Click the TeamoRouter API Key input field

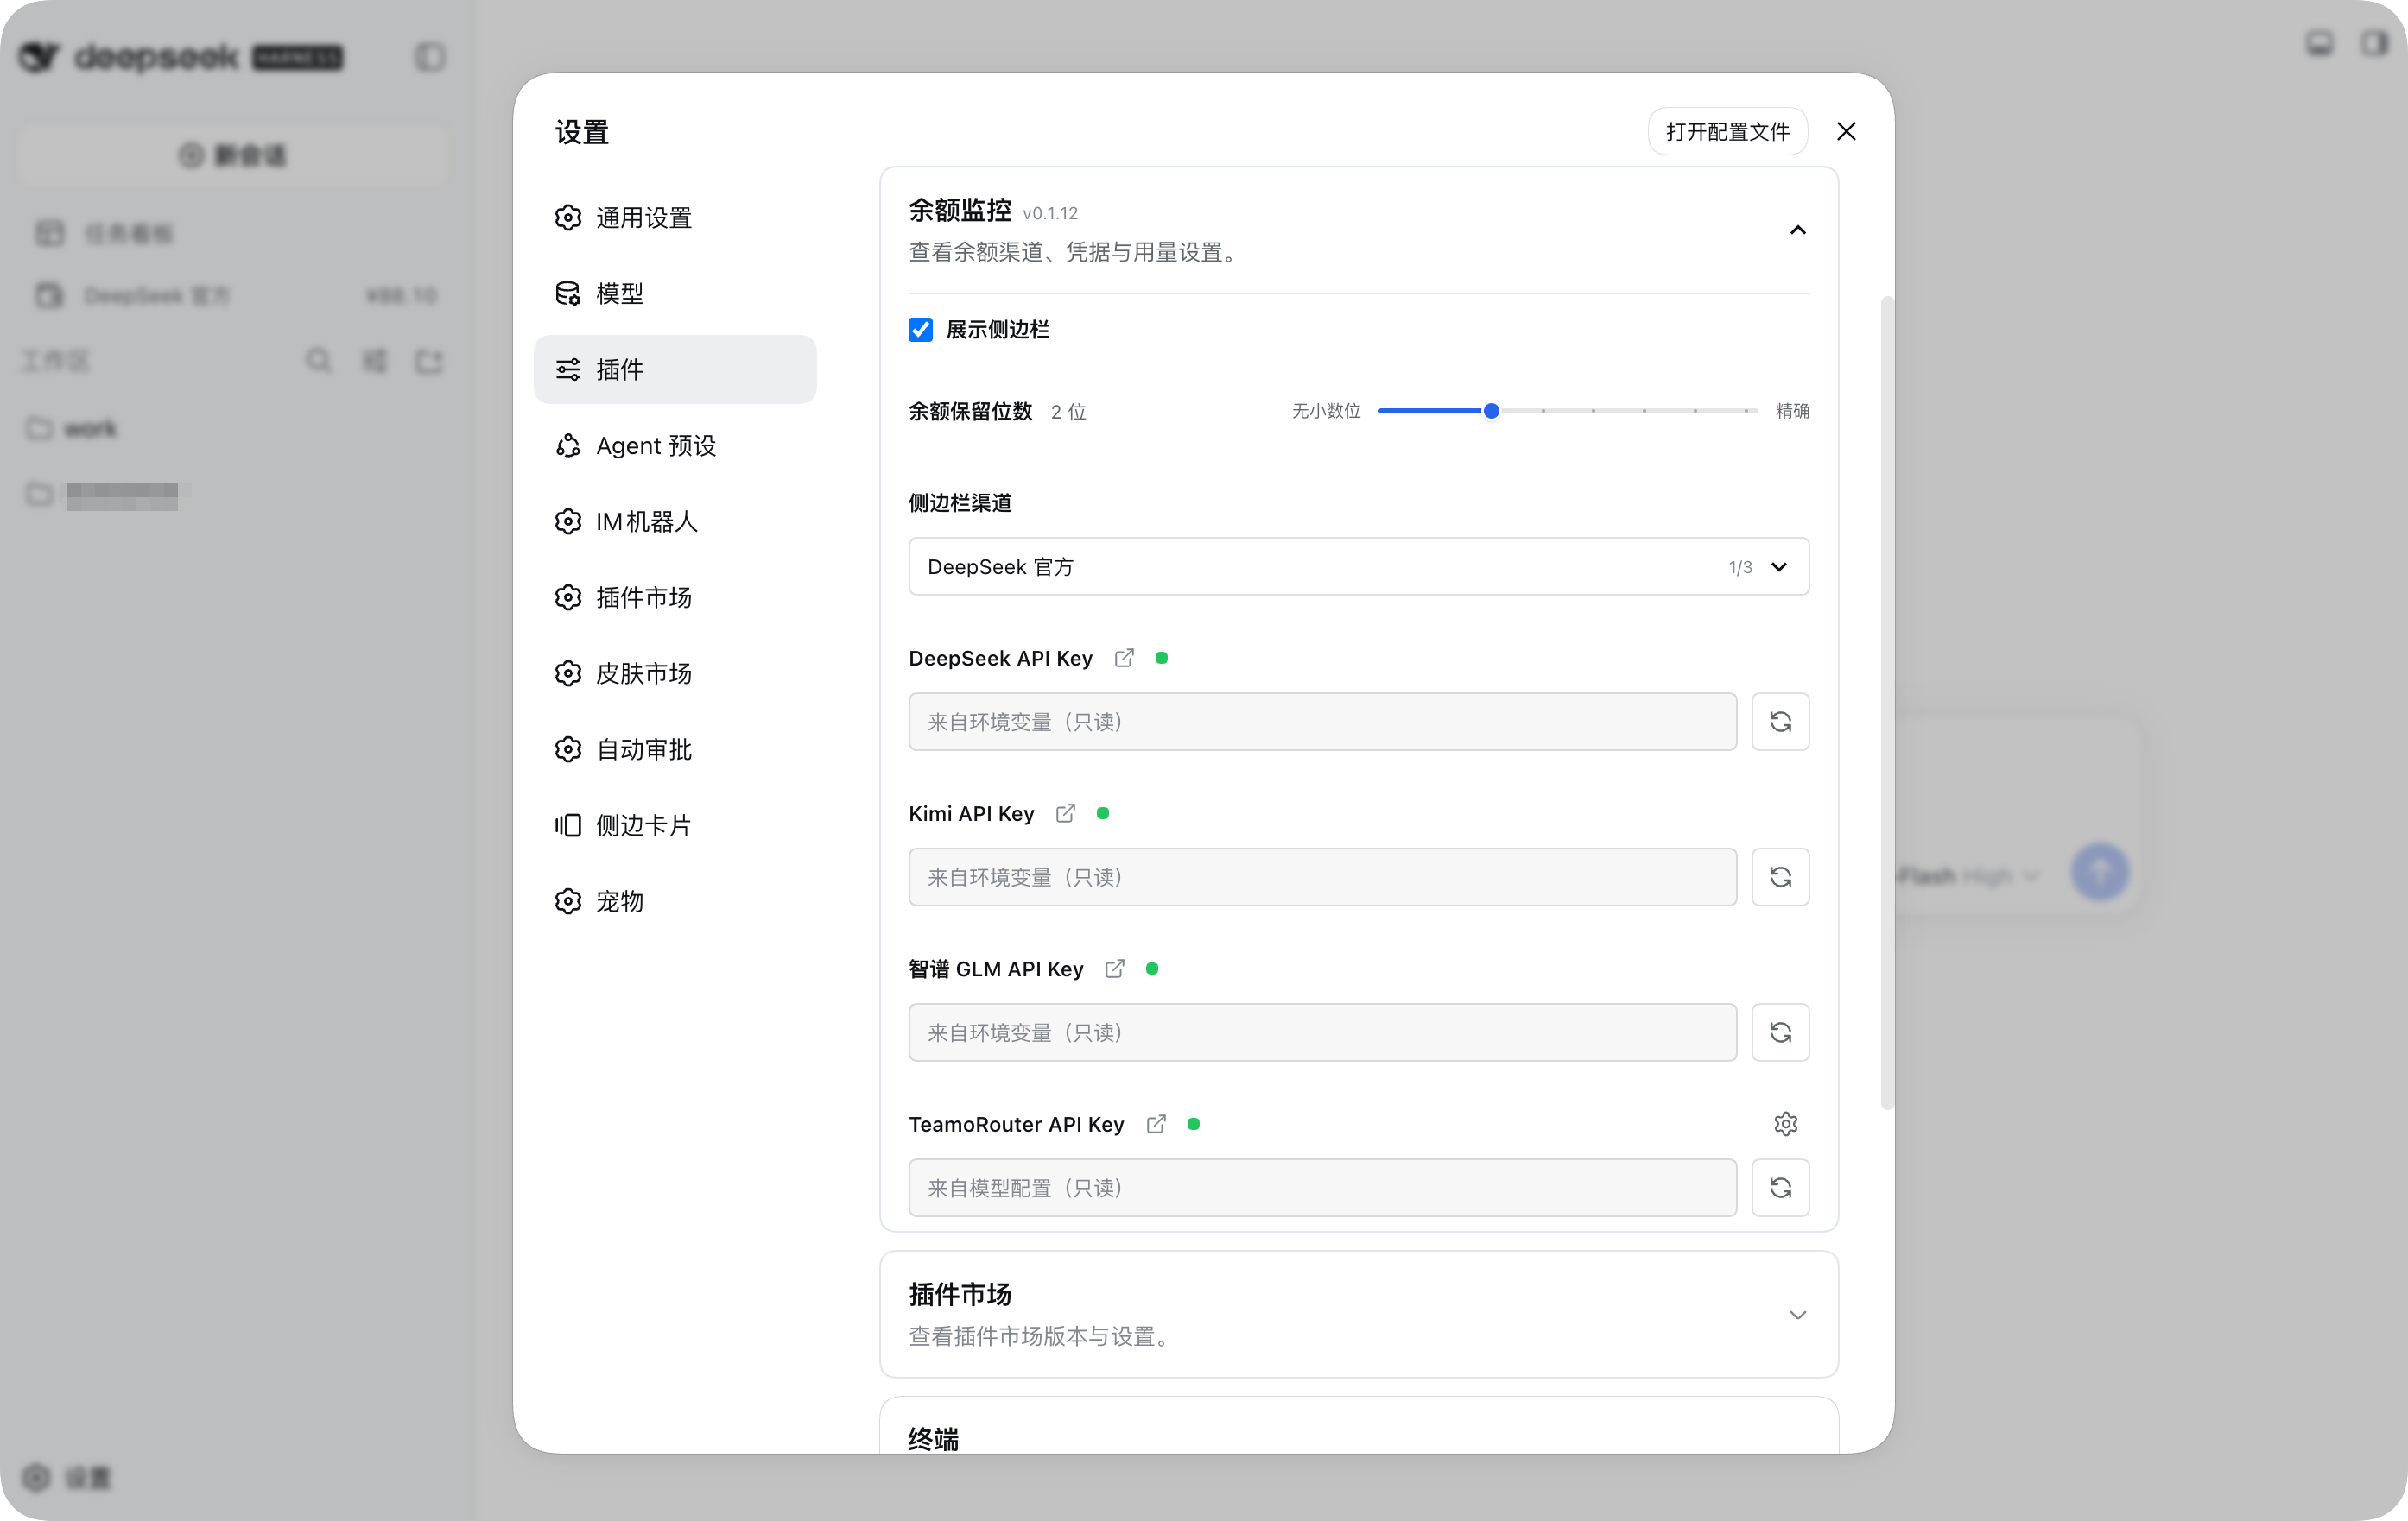pyautogui.click(x=1322, y=1187)
